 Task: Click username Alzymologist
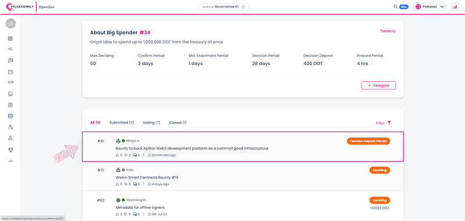point(136,200)
